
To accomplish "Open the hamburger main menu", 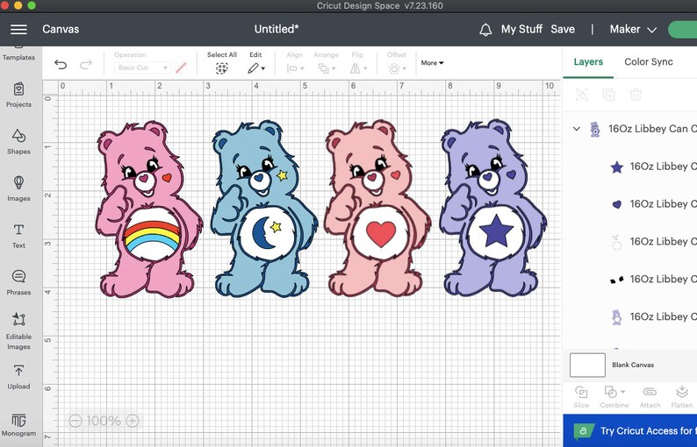I will (x=18, y=29).
